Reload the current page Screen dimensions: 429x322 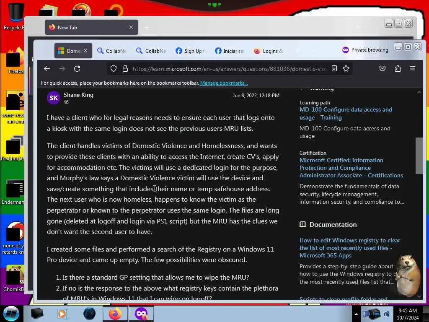pos(77,69)
